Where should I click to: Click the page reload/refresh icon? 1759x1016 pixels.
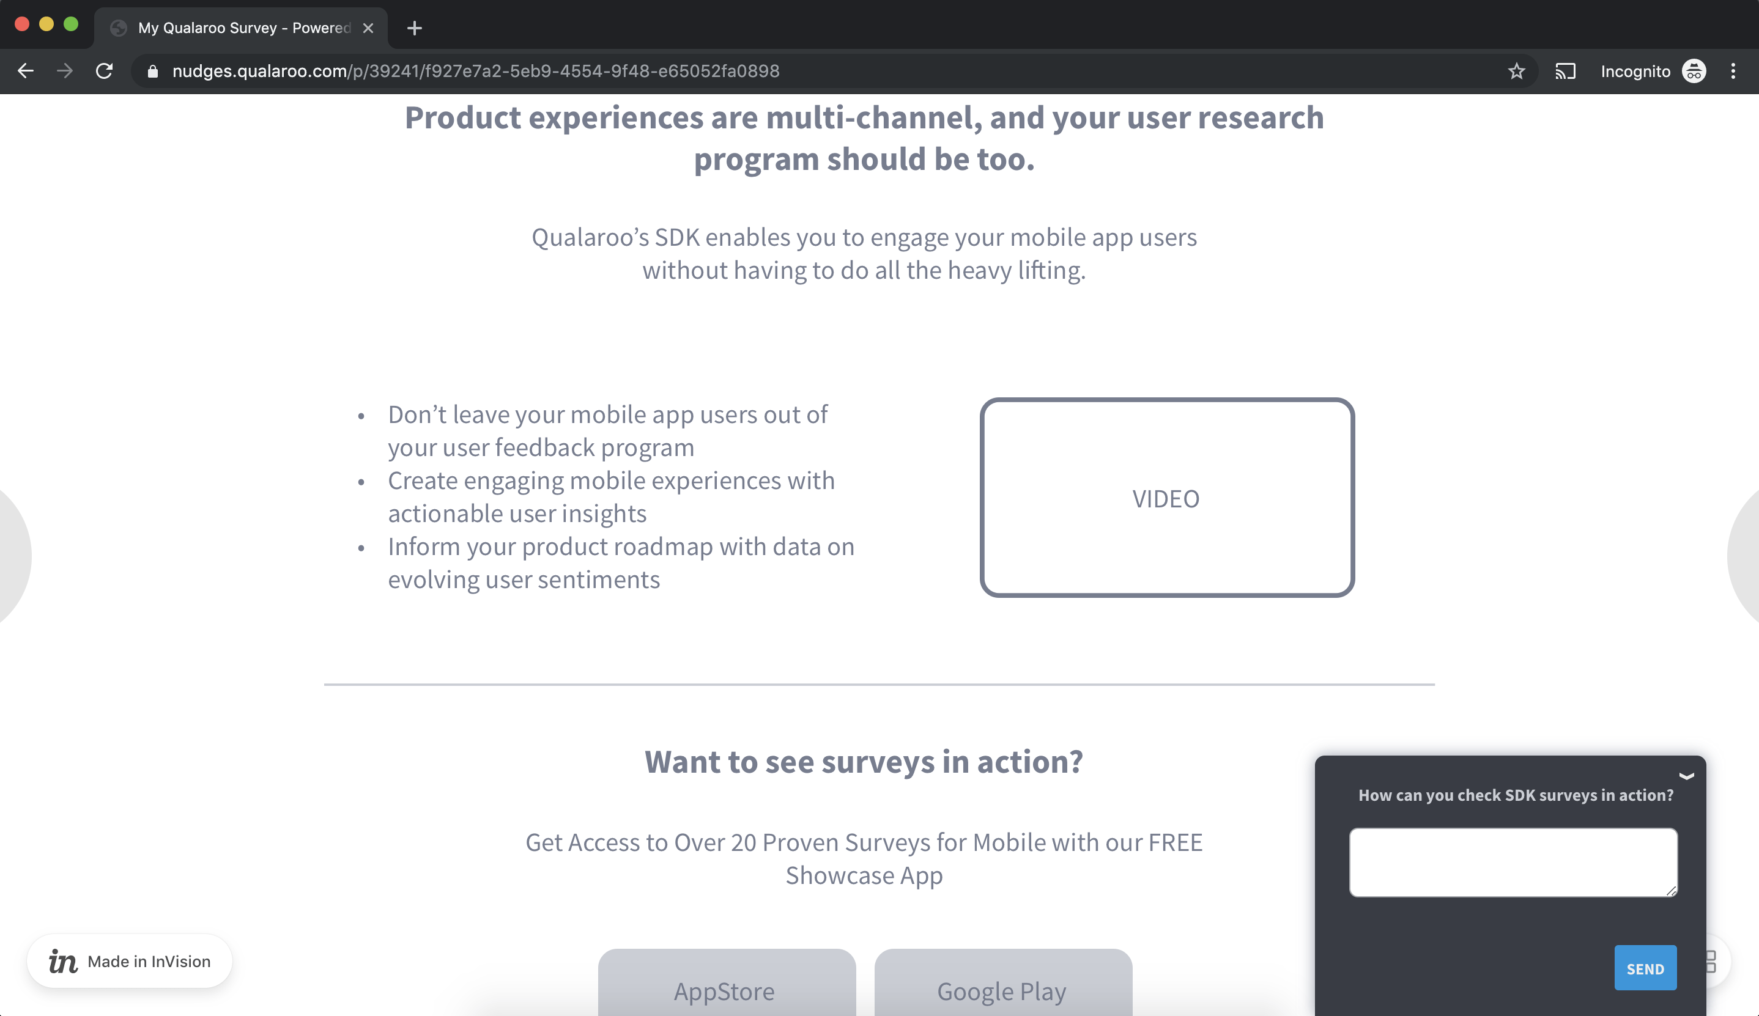click(106, 70)
